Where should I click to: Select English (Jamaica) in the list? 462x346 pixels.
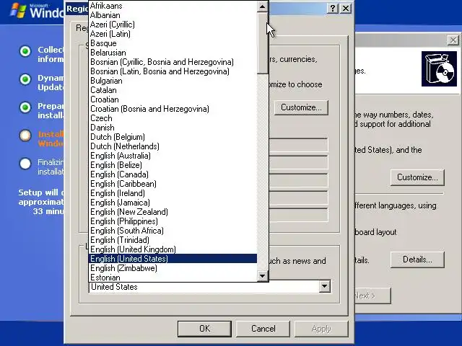173,203
